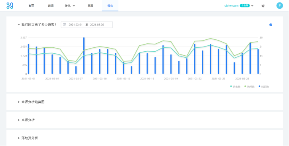Open the 转化 dropdown menu
The height and width of the screenshot is (146, 289).
point(70,6)
